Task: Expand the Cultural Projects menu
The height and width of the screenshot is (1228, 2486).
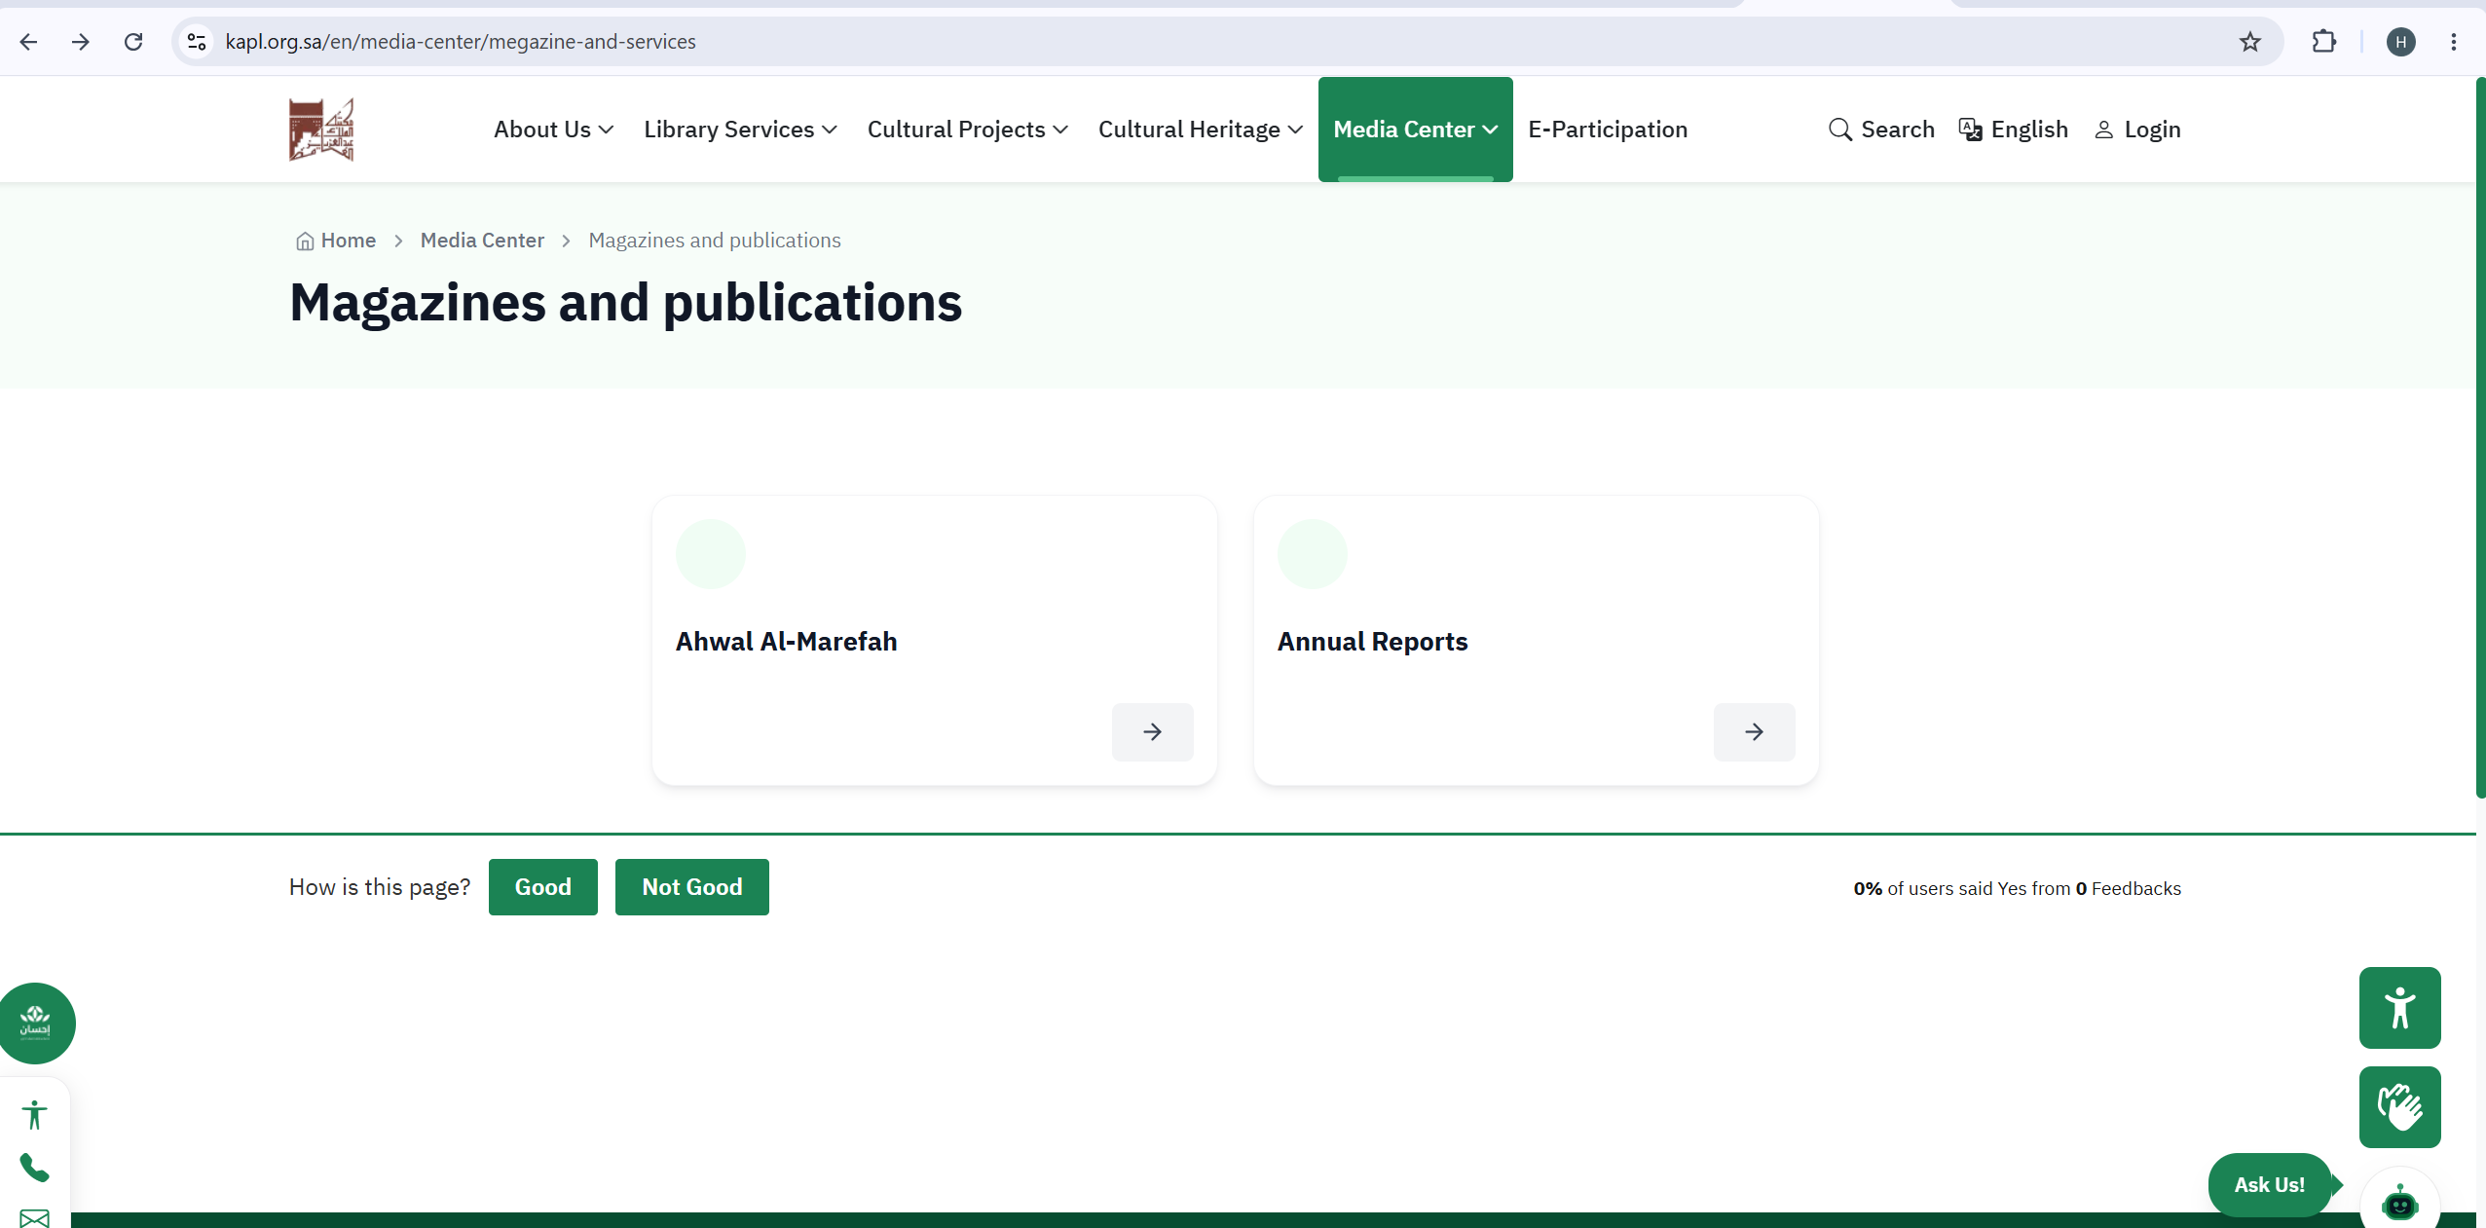Action: click(967, 130)
